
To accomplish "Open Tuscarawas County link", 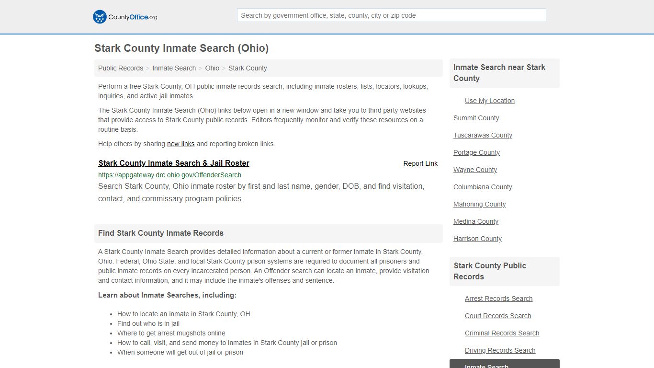I will click(x=483, y=135).
